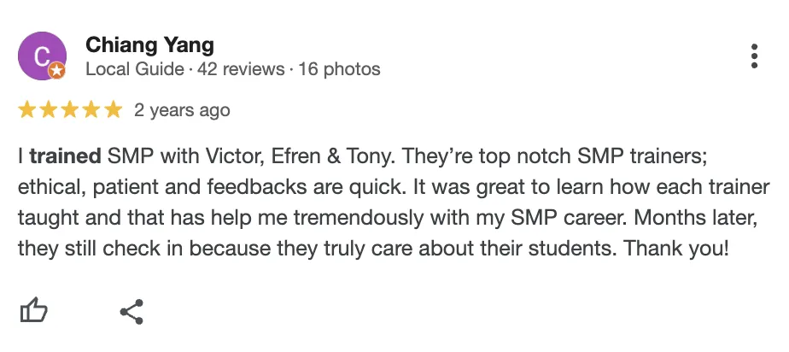The height and width of the screenshot is (352, 789).
Task: Click the orange Local Guide star badge
Action: [x=57, y=72]
